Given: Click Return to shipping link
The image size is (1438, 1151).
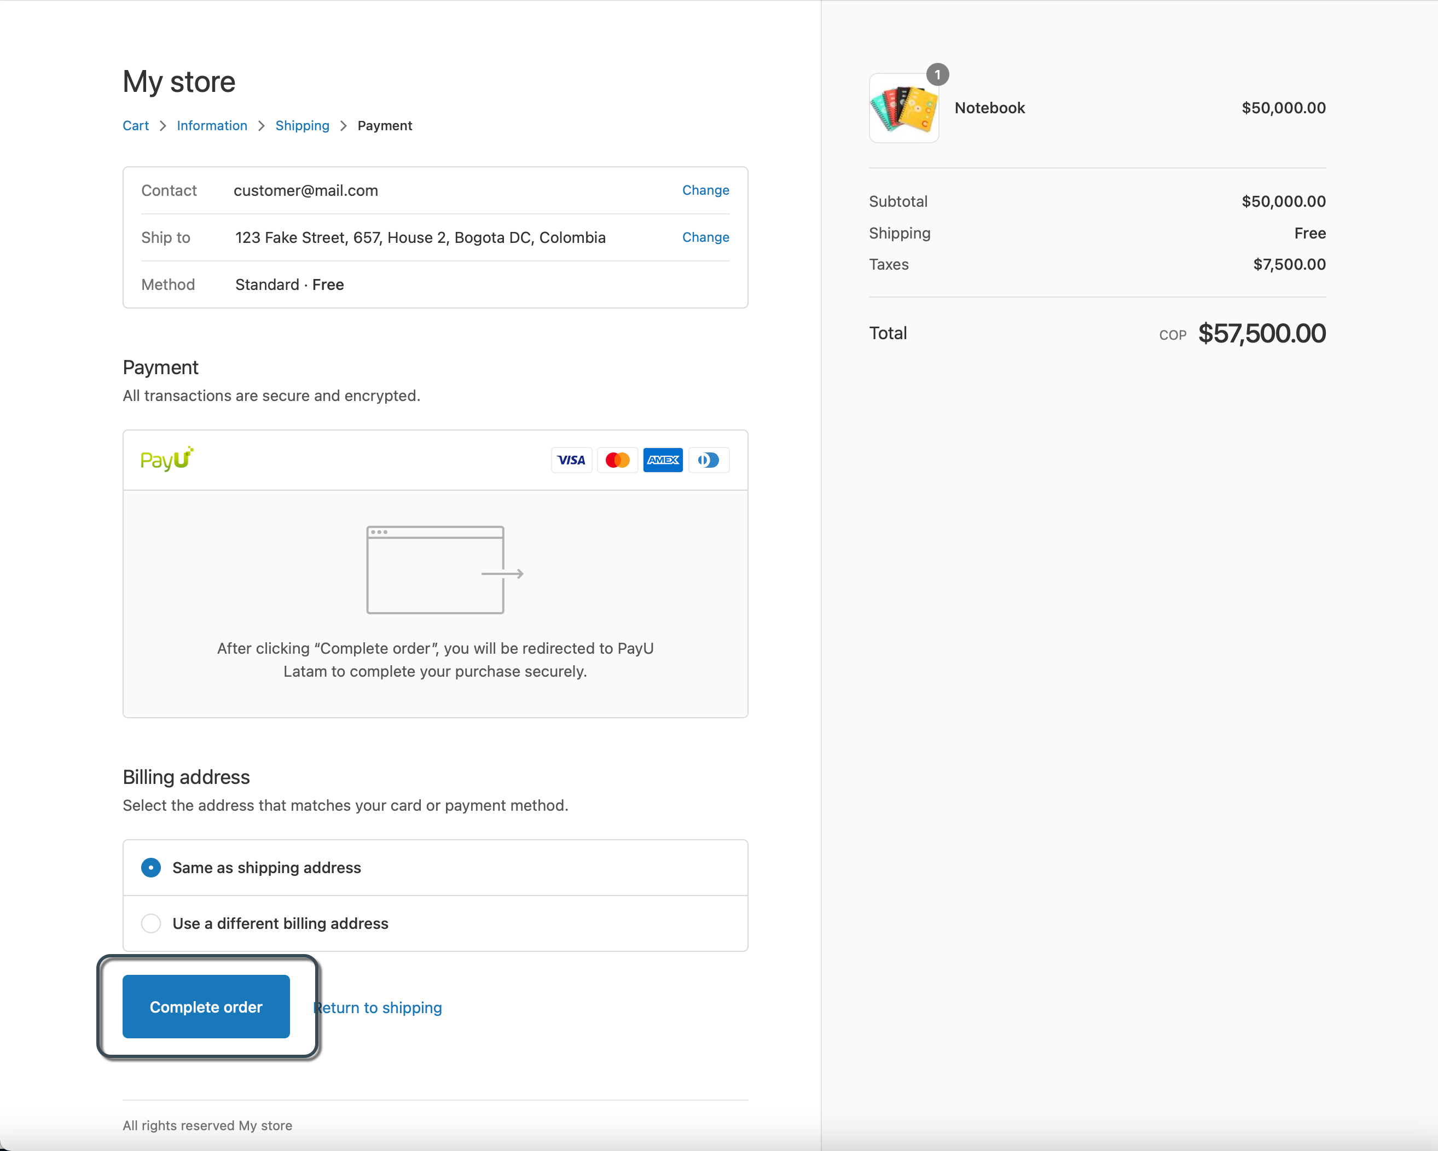Looking at the screenshot, I should point(378,1008).
